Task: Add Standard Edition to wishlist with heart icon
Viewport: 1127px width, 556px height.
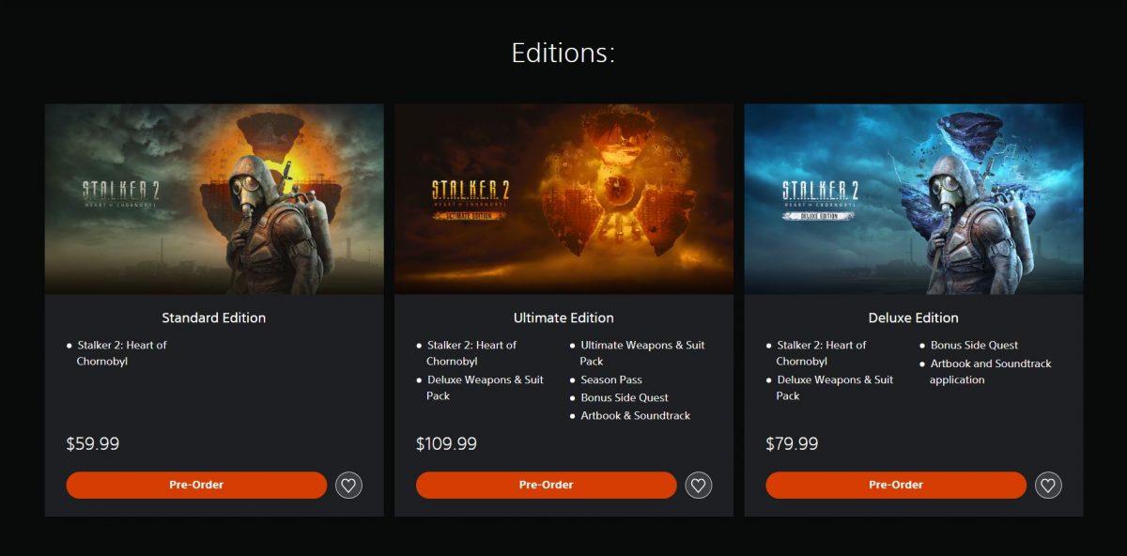Action: point(348,486)
